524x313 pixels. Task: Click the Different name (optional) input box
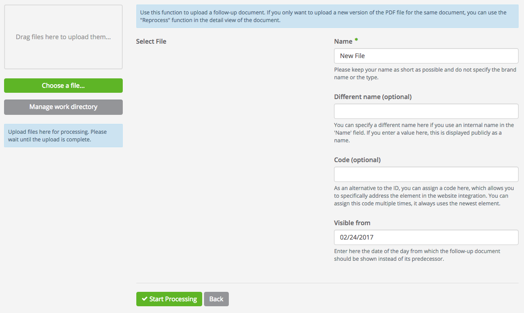pyautogui.click(x=426, y=111)
